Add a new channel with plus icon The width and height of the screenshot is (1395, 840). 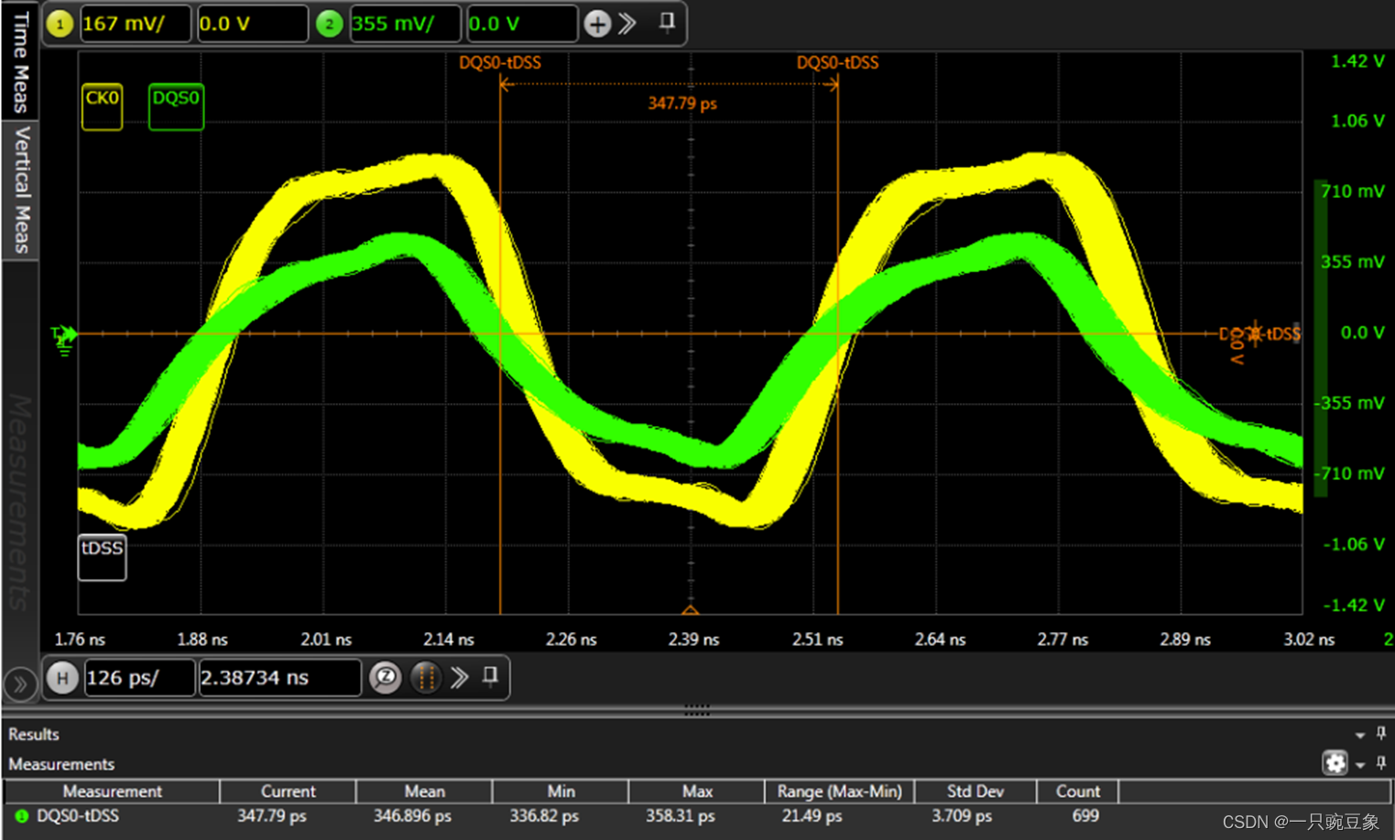pos(597,24)
